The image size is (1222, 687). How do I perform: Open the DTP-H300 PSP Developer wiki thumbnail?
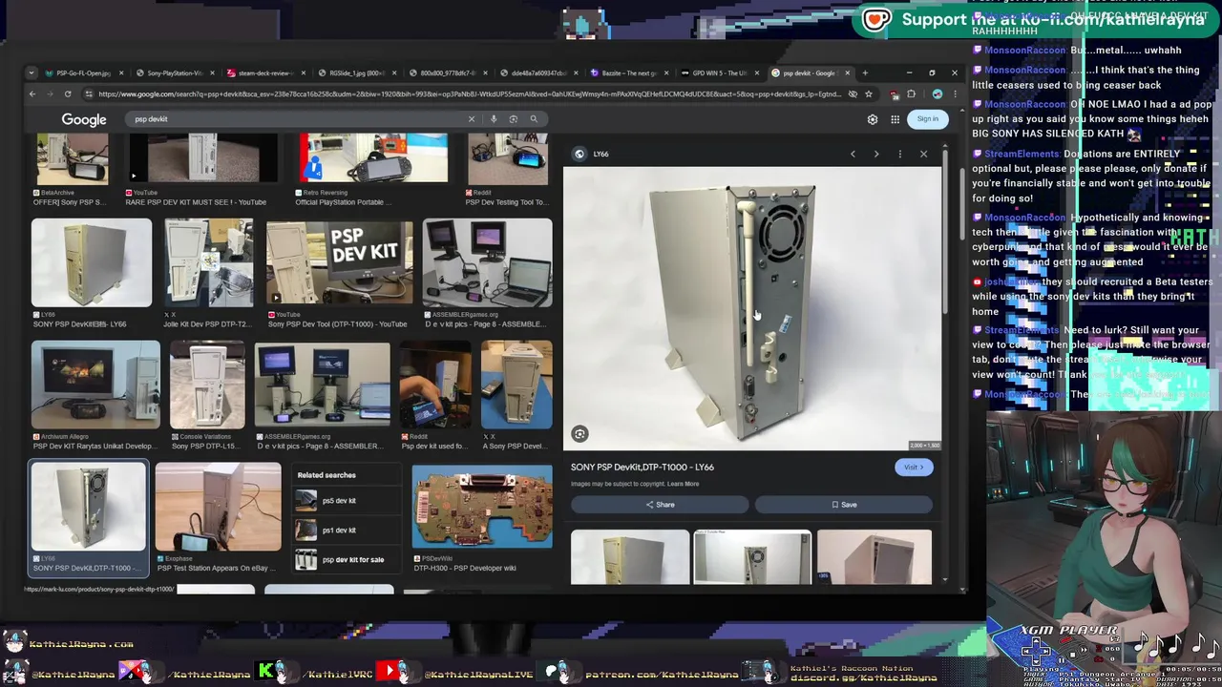click(x=482, y=507)
